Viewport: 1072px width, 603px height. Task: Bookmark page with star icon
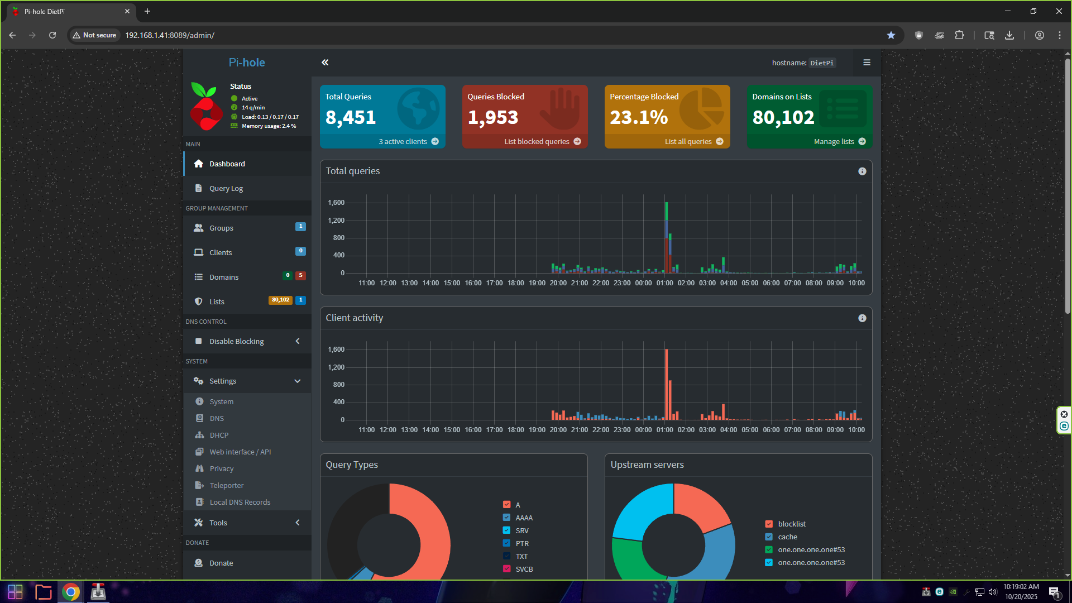[x=891, y=35]
